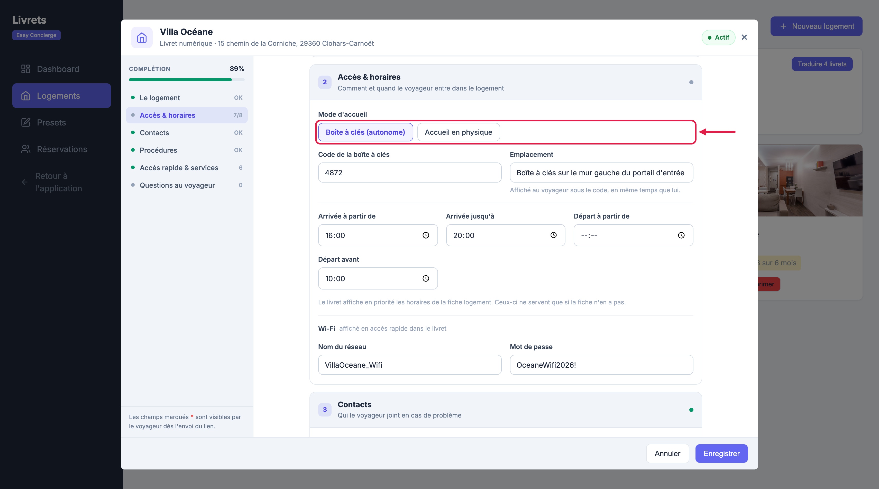Collapse the Accès & horaires section header
Viewport: 879px width, 489px height.
pyautogui.click(x=505, y=82)
